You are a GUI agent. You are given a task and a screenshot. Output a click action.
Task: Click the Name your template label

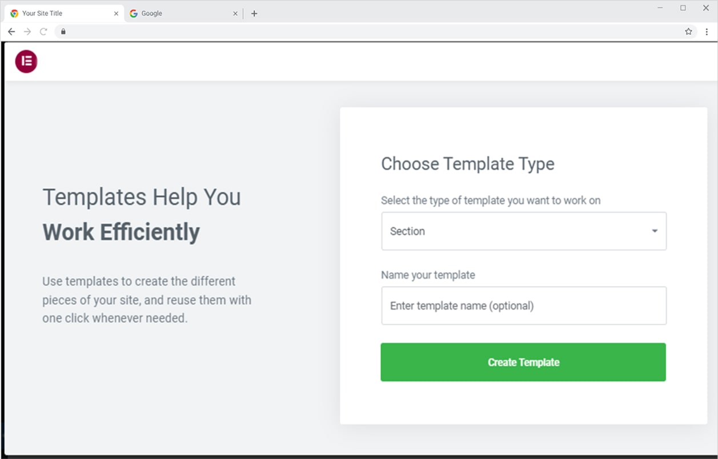[x=428, y=275]
